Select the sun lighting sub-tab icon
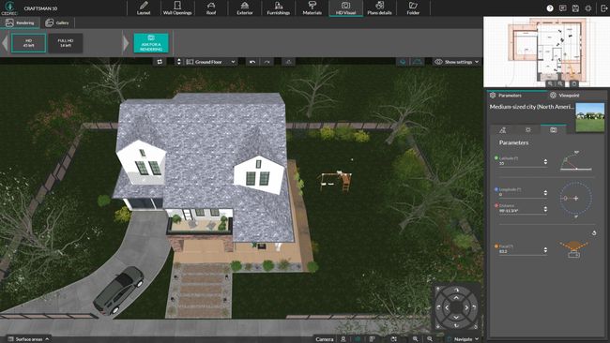610x343 pixels. coord(528,130)
